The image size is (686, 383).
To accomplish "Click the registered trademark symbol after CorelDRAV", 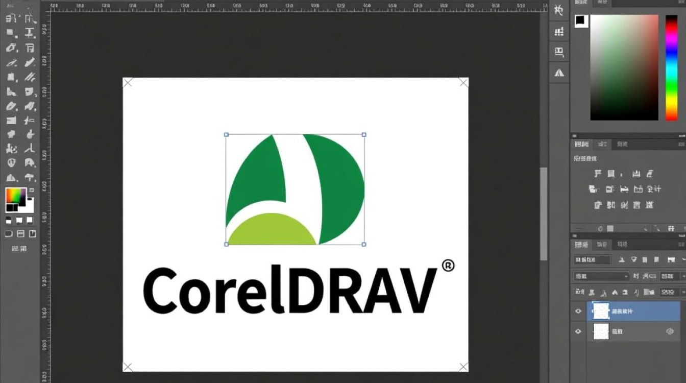I will tap(448, 266).
